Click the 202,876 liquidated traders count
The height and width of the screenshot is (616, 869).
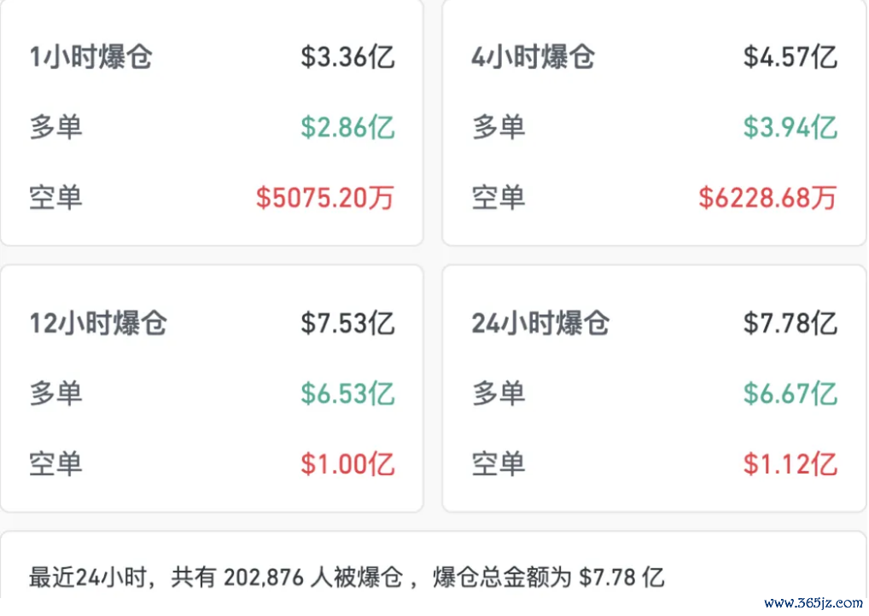coord(264,578)
